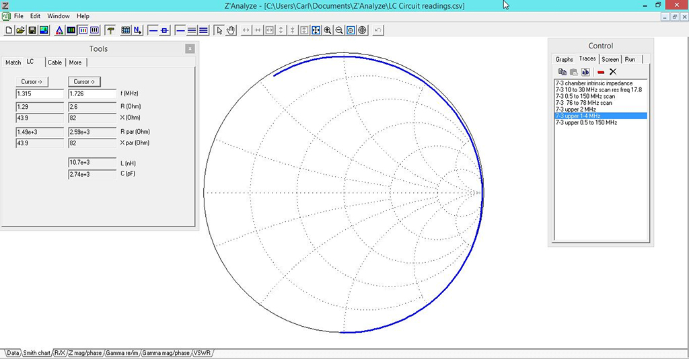Switch to the VSWR graph tab
This screenshot has width=689, height=359.
coord(202,353)
